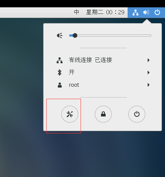165x177 pixels.
Task: Click the power icon in top bar
Action: tap(157, 12)
